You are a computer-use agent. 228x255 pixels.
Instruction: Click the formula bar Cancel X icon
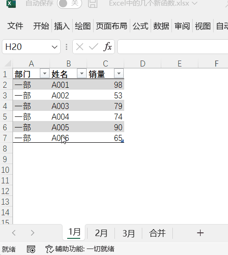(80, 47)
